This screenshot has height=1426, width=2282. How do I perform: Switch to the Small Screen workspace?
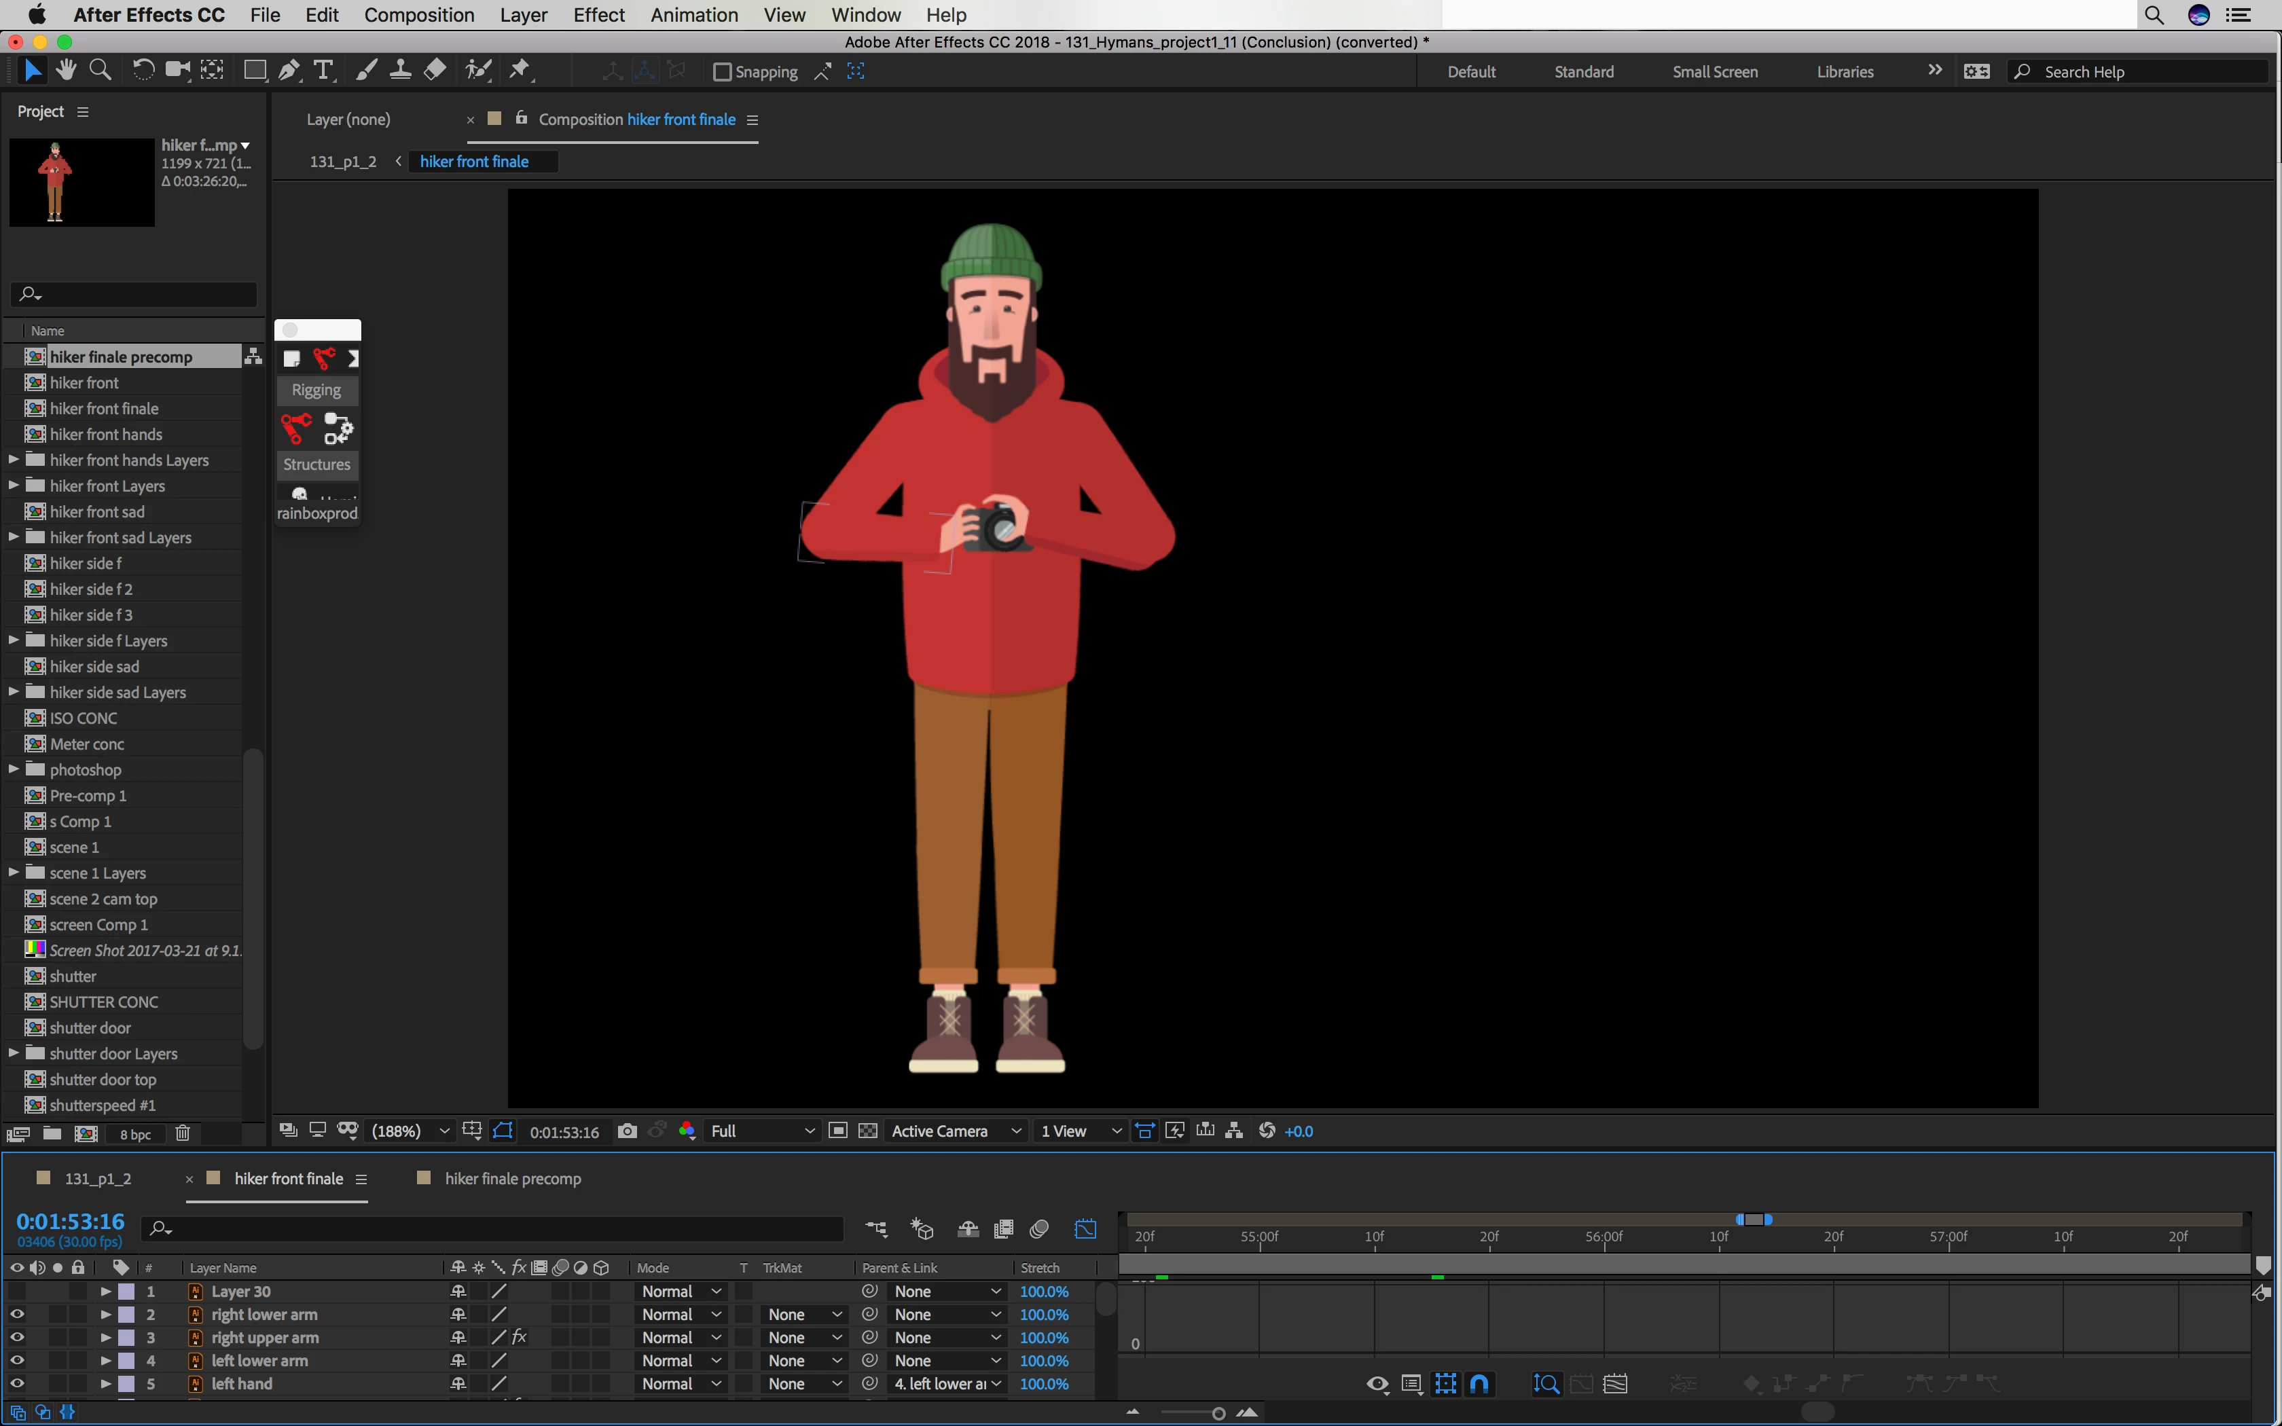tap(1714, 72)
